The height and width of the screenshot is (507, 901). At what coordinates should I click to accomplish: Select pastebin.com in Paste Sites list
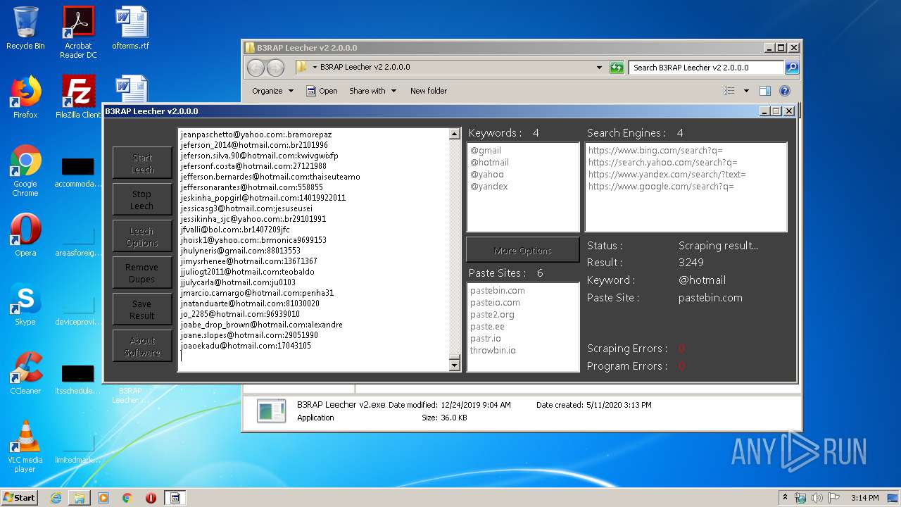pos(498,291)
